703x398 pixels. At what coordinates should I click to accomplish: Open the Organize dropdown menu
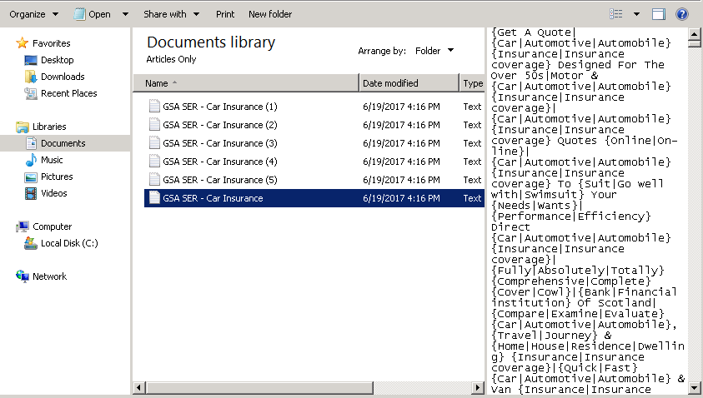pyautogui.click(x=33, y=14)
